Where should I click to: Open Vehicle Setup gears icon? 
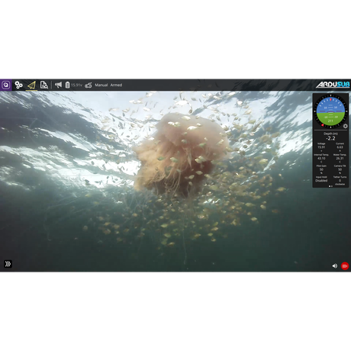tap(18, 85)
